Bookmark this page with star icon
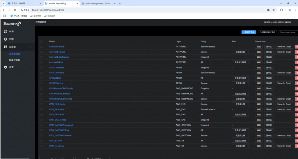 274,10
